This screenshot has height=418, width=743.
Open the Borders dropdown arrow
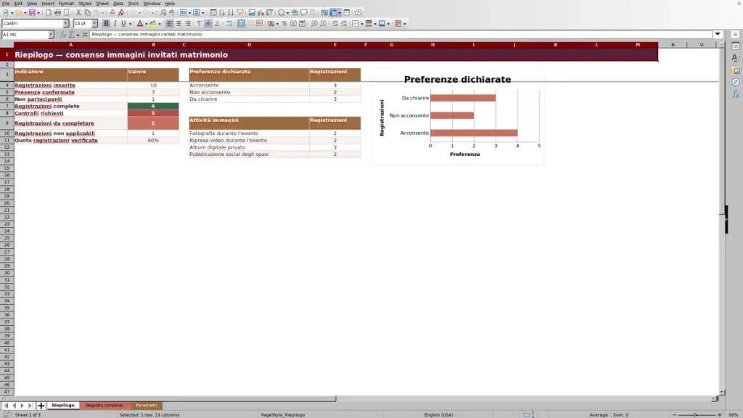click(x=362, y=24)
